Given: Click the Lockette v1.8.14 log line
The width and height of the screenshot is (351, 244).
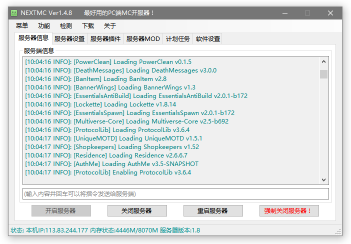Looking at the screenshot, I should (x=100, y=104).
